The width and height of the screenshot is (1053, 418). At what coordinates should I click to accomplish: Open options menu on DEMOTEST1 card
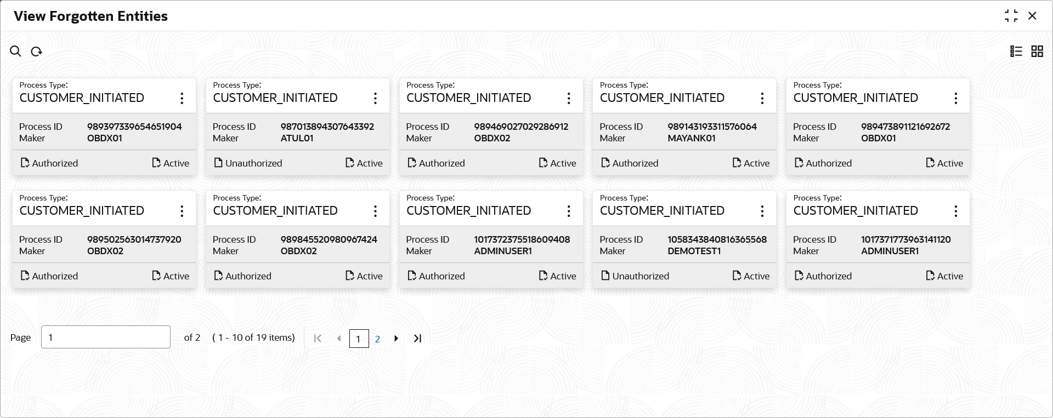coord(762,211)
